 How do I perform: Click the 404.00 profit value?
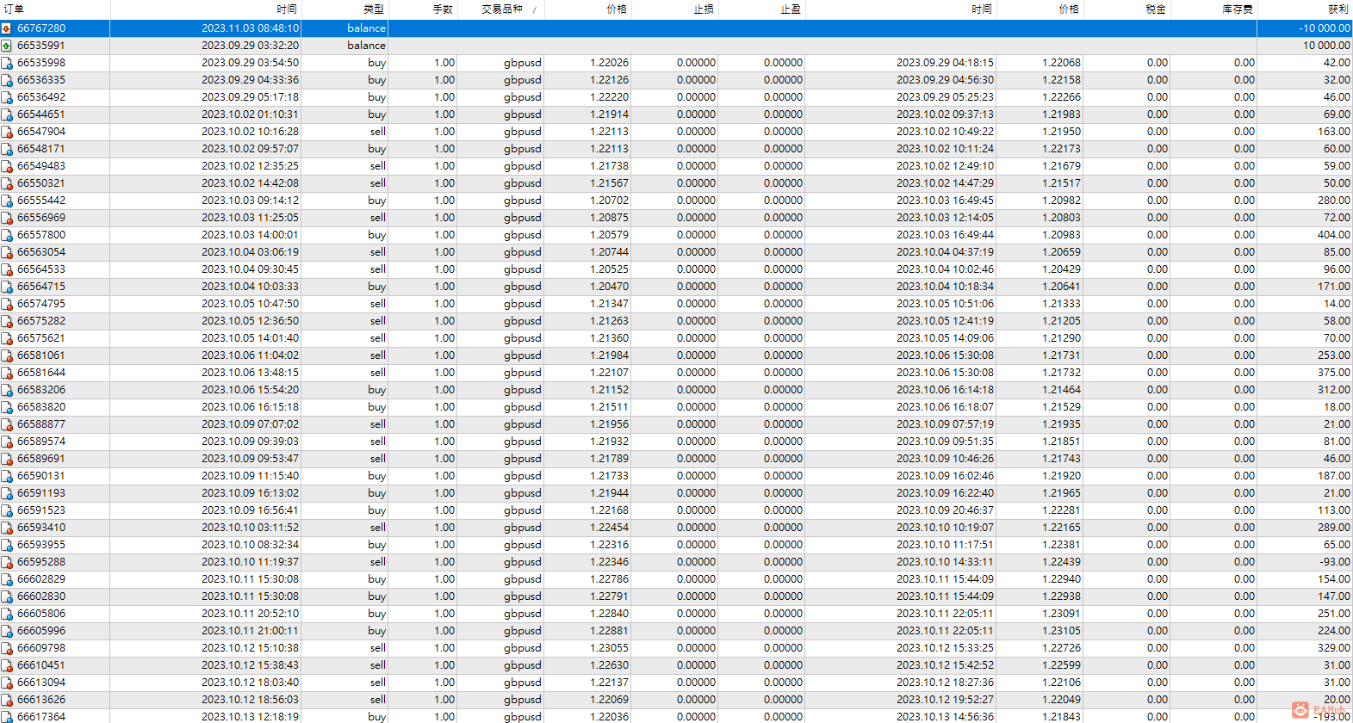point(1334,235)
